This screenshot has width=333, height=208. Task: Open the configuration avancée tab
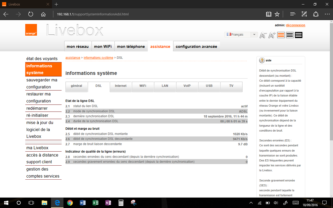[x=197, y=46]
